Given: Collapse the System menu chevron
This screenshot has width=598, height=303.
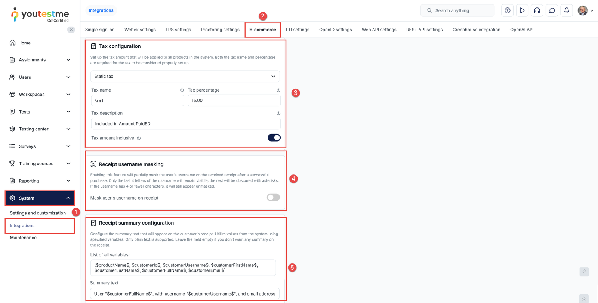Looking at the screenshot, I should tap(68, 198).
